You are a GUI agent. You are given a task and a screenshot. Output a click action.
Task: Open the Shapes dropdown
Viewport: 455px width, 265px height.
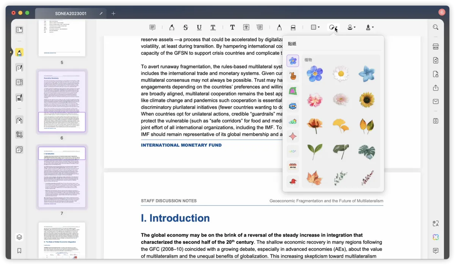coord(315,27)
